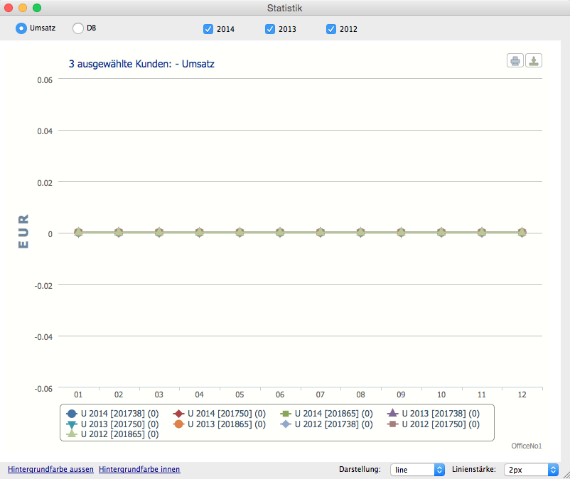Click the data point for month 06
Image resolution: width=570 pixels, height=479 pixels.
[280, 232]
